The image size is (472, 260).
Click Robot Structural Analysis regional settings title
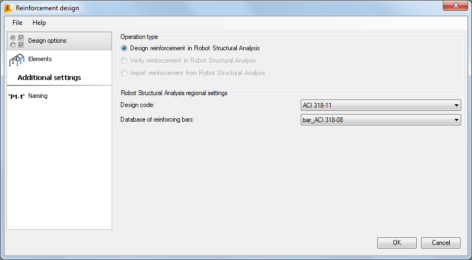174,93
